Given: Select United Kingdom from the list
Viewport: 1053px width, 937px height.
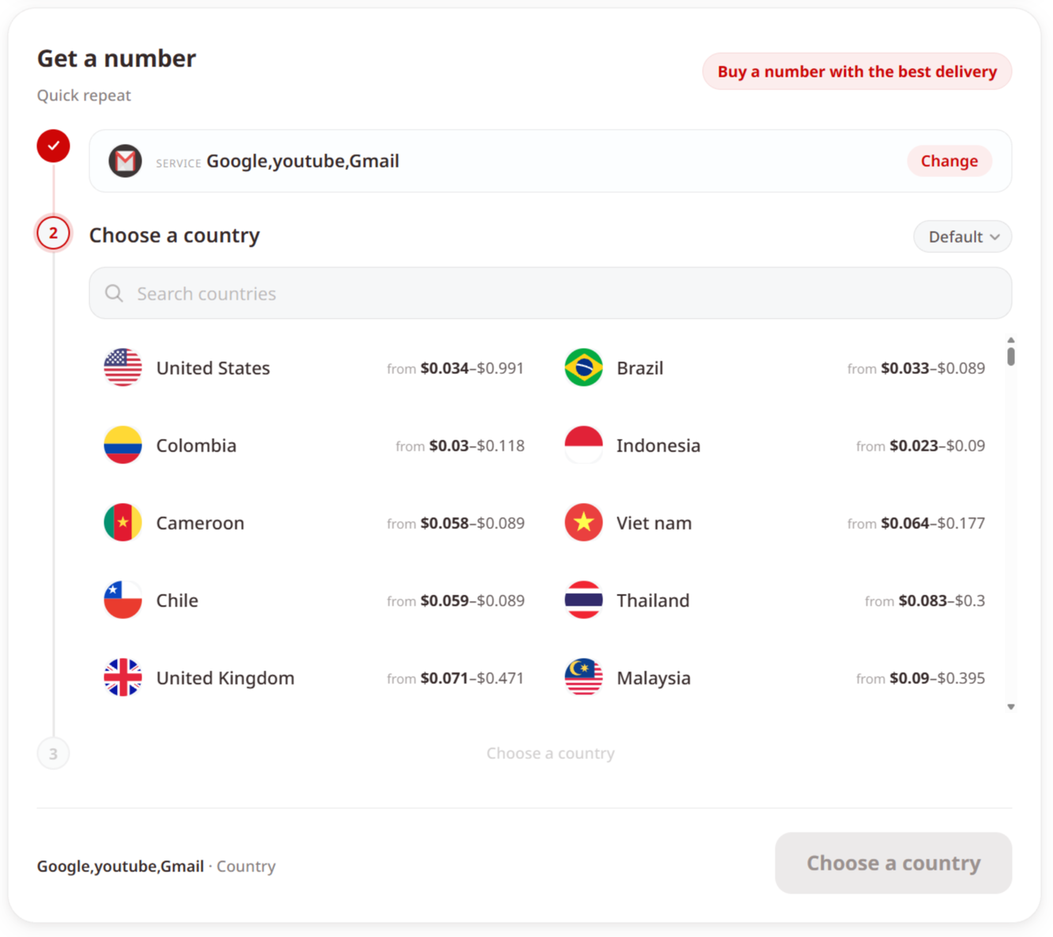Looking at the screenshot, I should click(314, 678).
